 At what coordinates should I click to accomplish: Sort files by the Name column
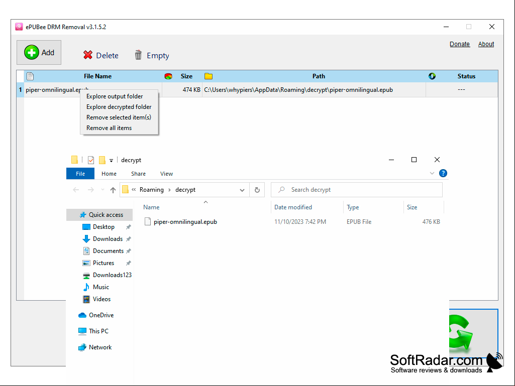(151, 207)
